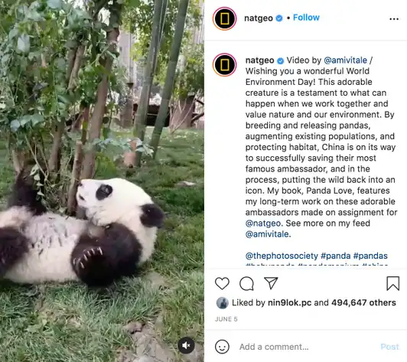Focus the 'Add a comment…' field
Viewport: 407px width, 362px height.
coord(306,347)
